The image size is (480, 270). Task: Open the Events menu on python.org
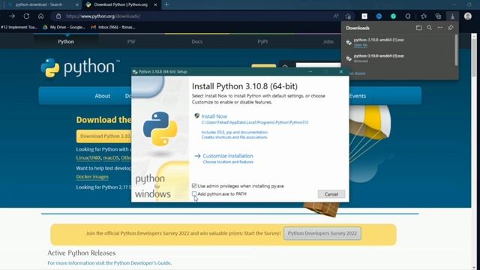point(357,96)
